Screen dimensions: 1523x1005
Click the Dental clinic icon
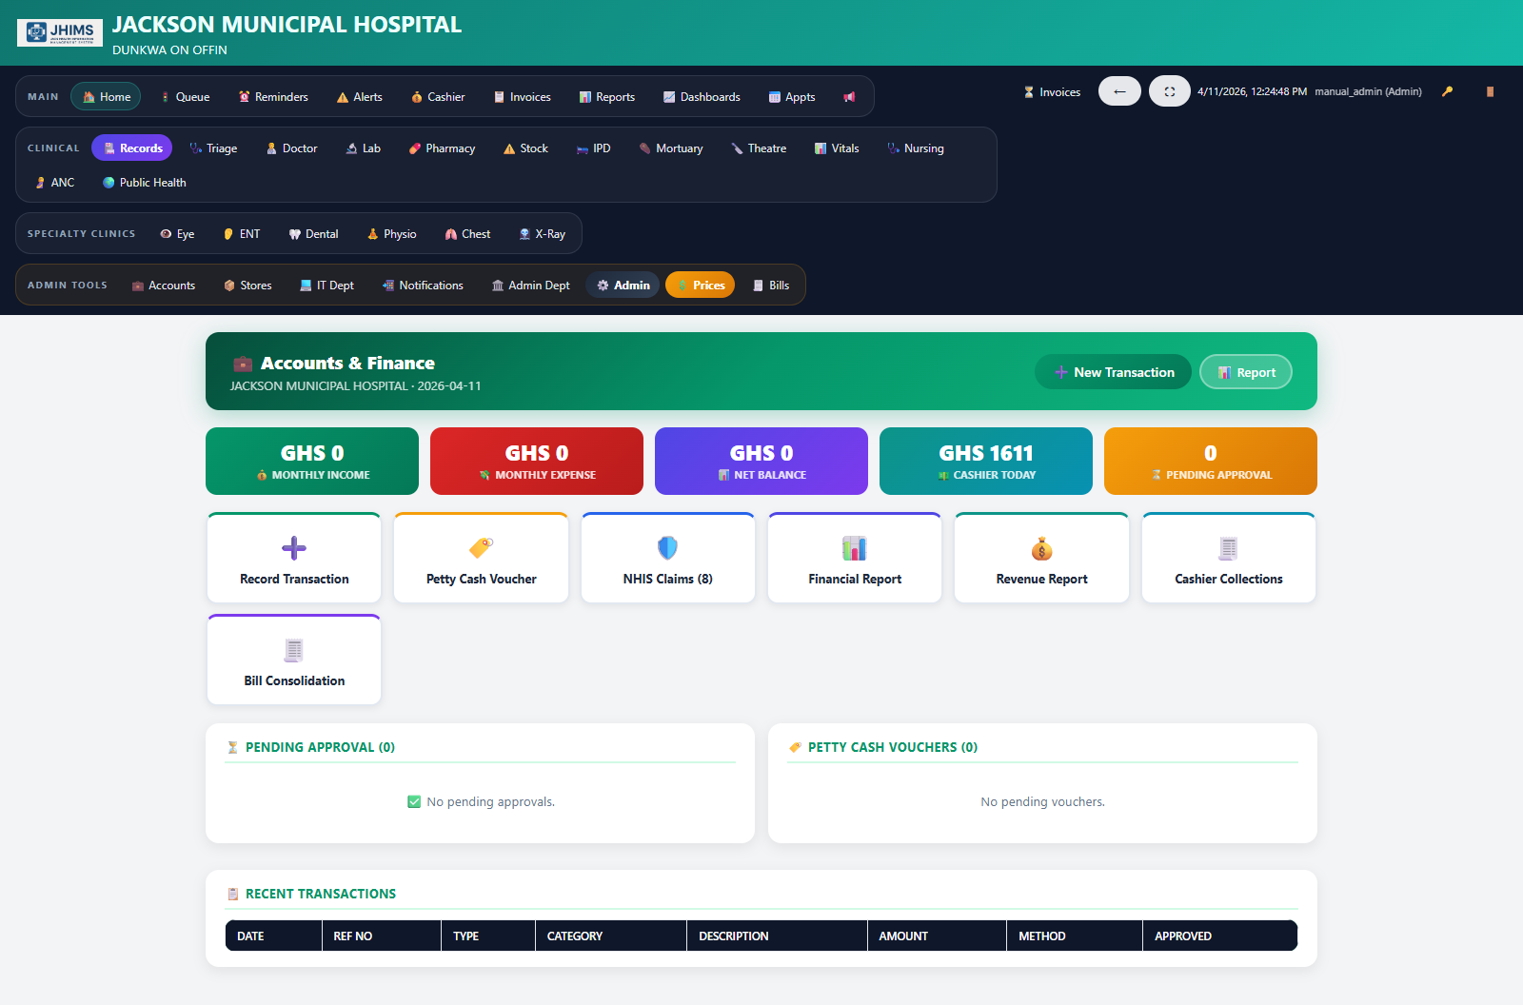point(293,233)
